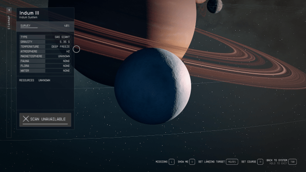This screenshot has height=172, width=306.
Task: Click the Indum System subtitle
Action: pos(28,17)
